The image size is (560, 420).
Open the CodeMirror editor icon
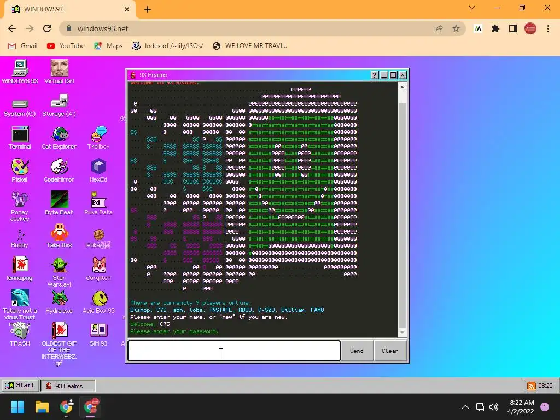tap(59, 171)
